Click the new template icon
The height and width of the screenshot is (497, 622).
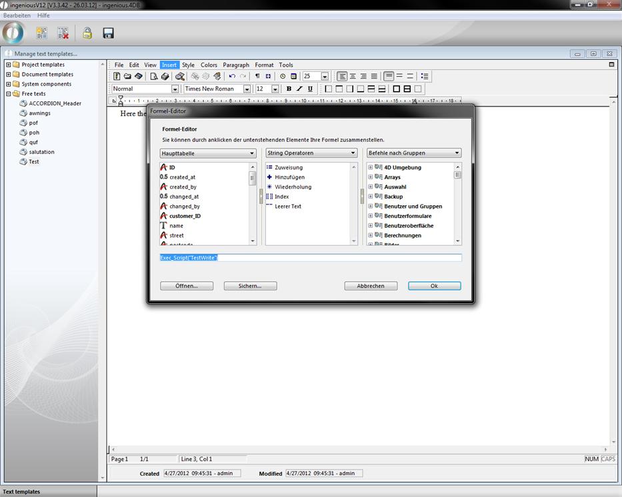(42, 33)
